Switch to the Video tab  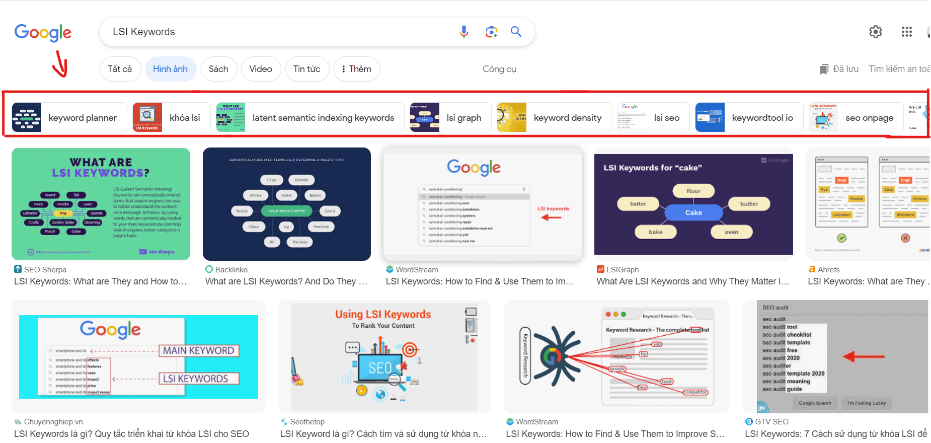261,69
